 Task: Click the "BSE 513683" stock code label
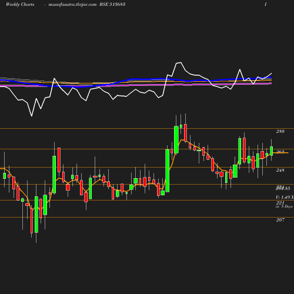coord(112,4)
